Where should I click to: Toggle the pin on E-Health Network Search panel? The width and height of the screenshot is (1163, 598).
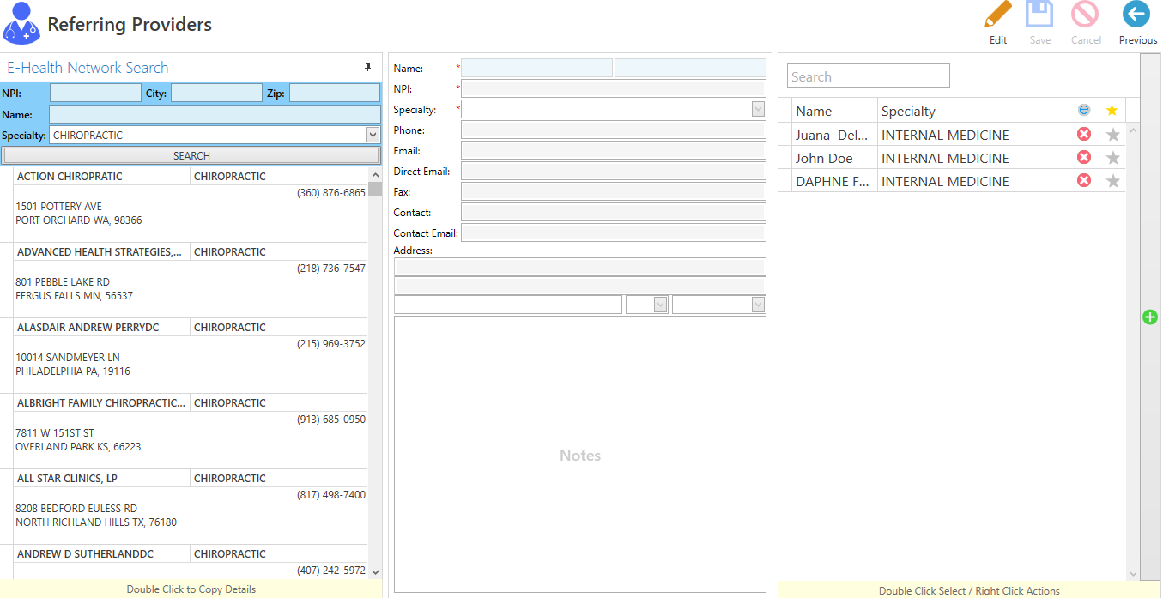click(x=368, y=68)
